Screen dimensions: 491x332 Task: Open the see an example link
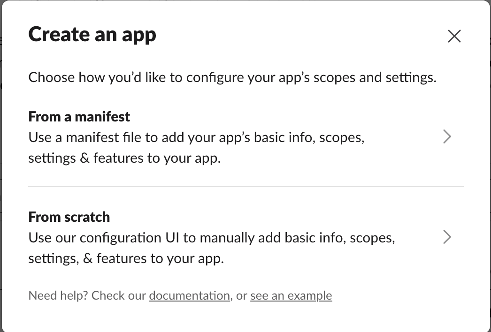pyautogui.click(x=291, y=296)
